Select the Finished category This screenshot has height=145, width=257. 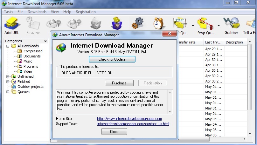[x=24, y=82]
